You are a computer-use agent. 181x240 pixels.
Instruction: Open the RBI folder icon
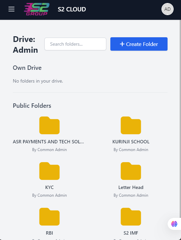(49, 217)
